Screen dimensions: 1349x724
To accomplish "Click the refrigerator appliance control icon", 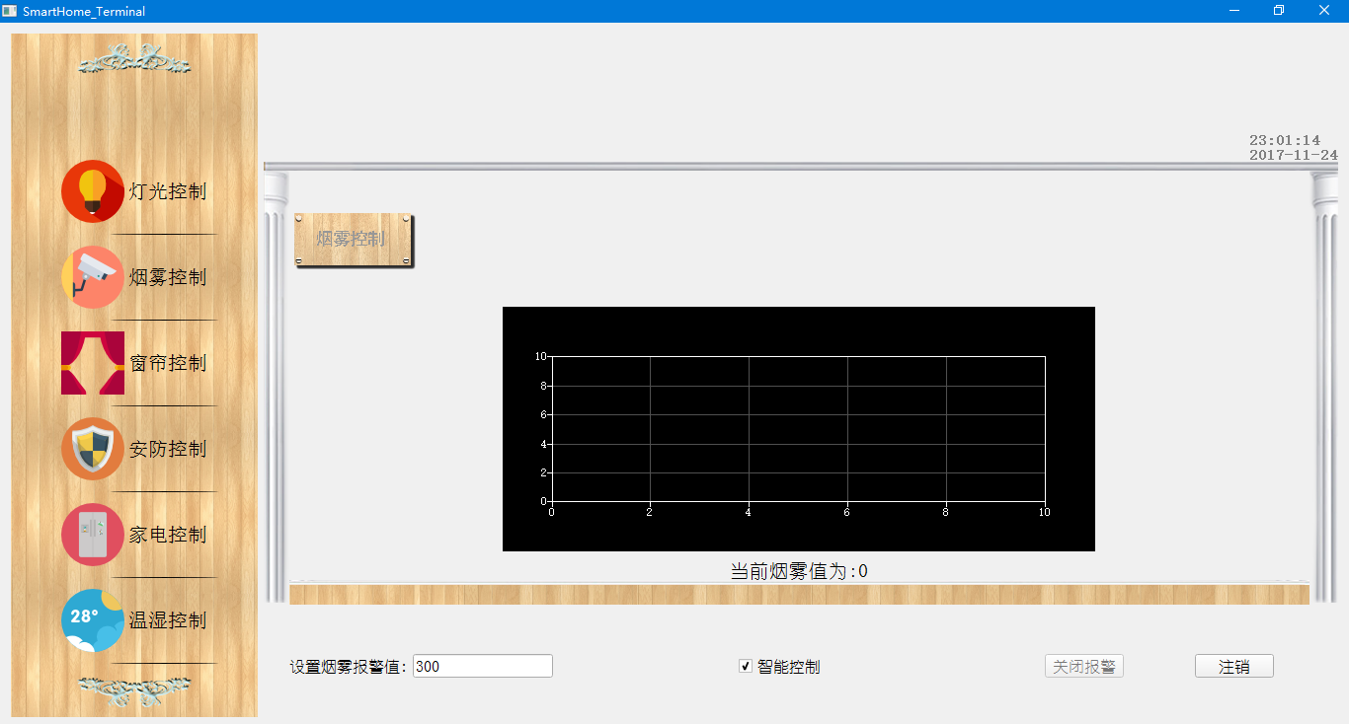I will point(92,535).
